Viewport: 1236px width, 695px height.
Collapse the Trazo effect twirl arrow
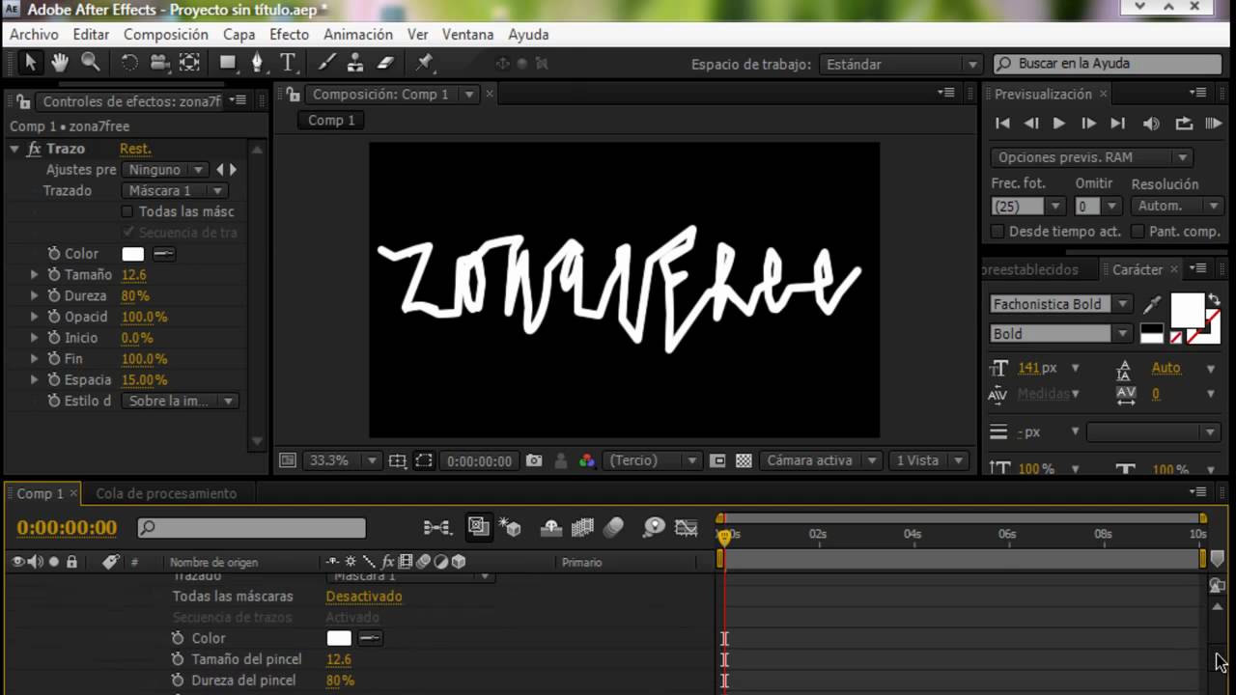tap(14, 149)
